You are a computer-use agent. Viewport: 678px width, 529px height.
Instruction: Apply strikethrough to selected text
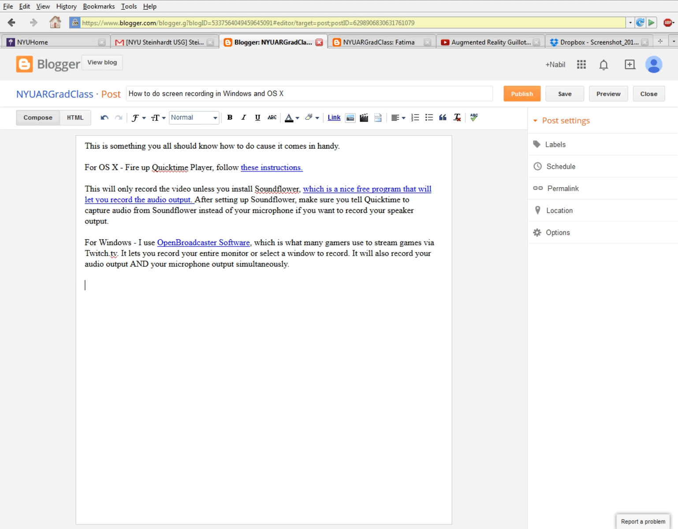coord(272,117)
